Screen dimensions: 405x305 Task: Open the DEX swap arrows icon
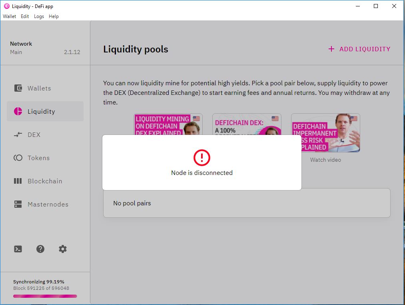point(18,134)
